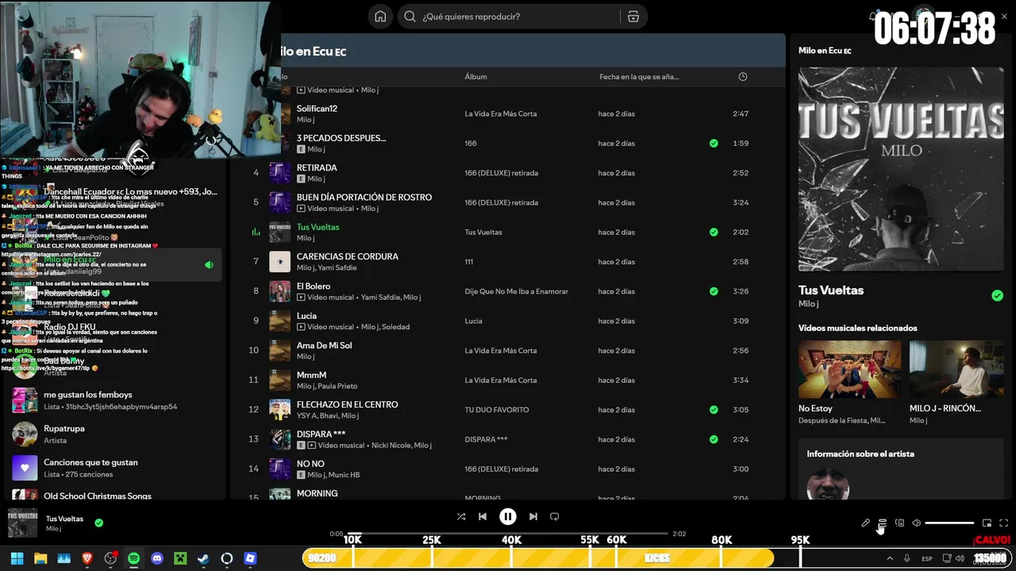Open album link 'Dije Que No Me Iba a Enamorar'

[x=516, y=291]
